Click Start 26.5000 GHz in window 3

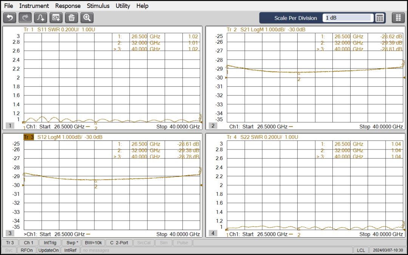[62, 234]
